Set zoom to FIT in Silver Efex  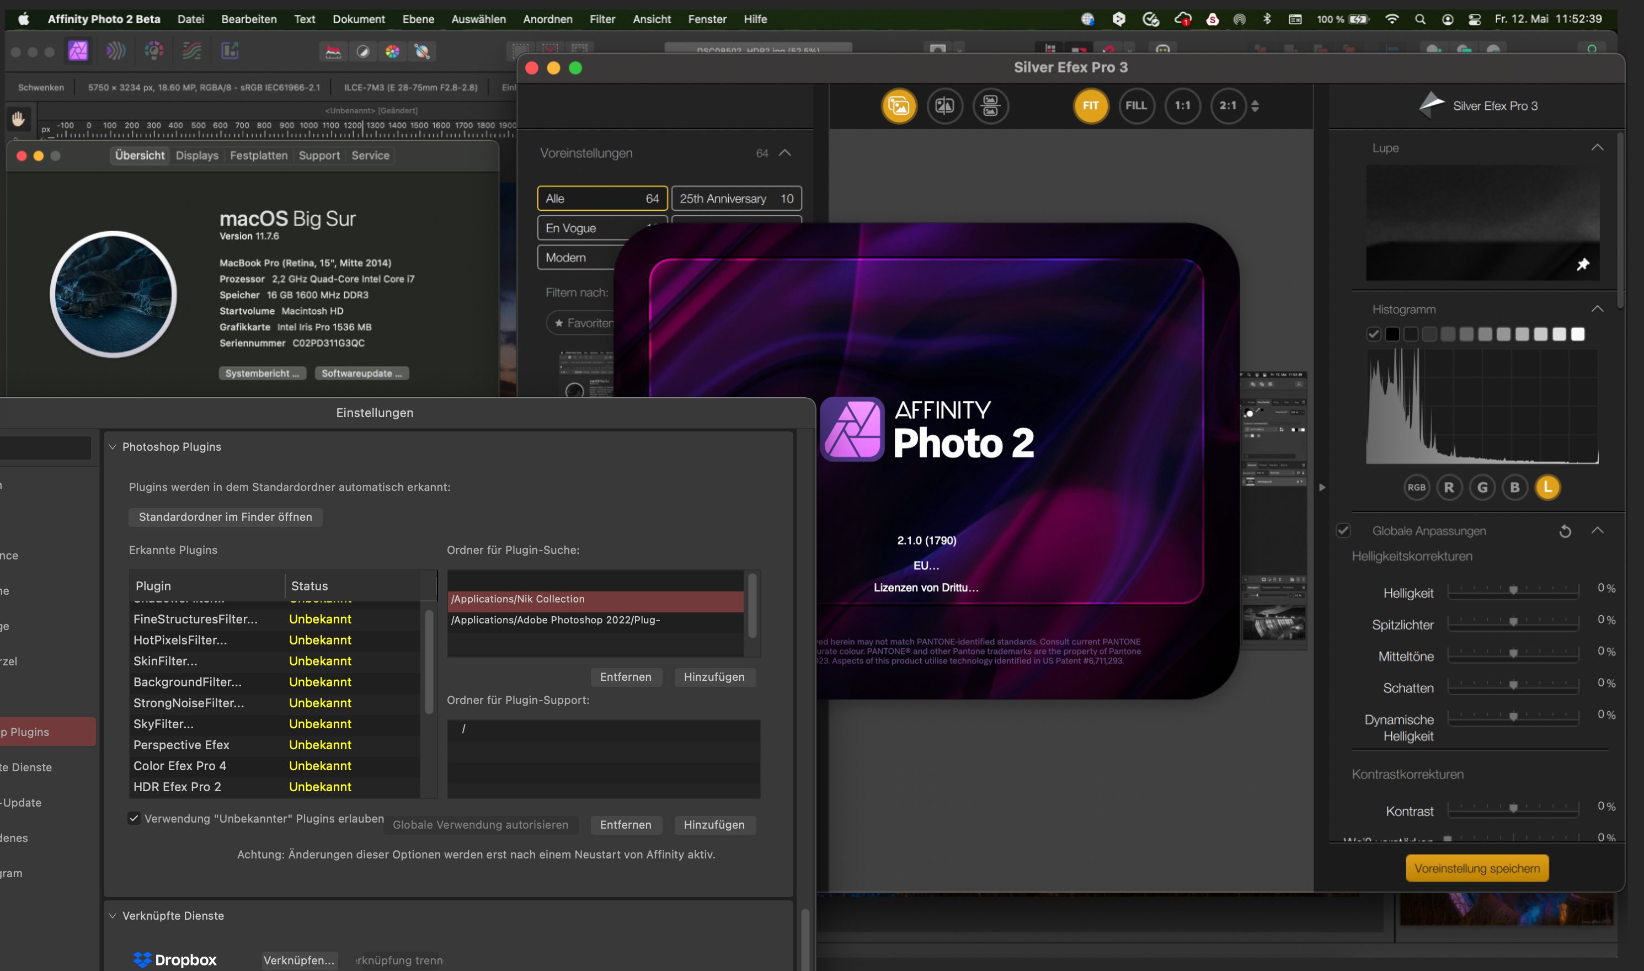pos(1091,106)
